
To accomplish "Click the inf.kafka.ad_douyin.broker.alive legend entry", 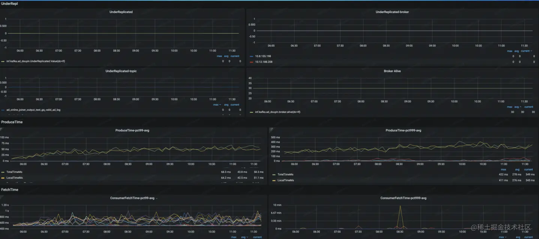I will [x=277, y=112].
